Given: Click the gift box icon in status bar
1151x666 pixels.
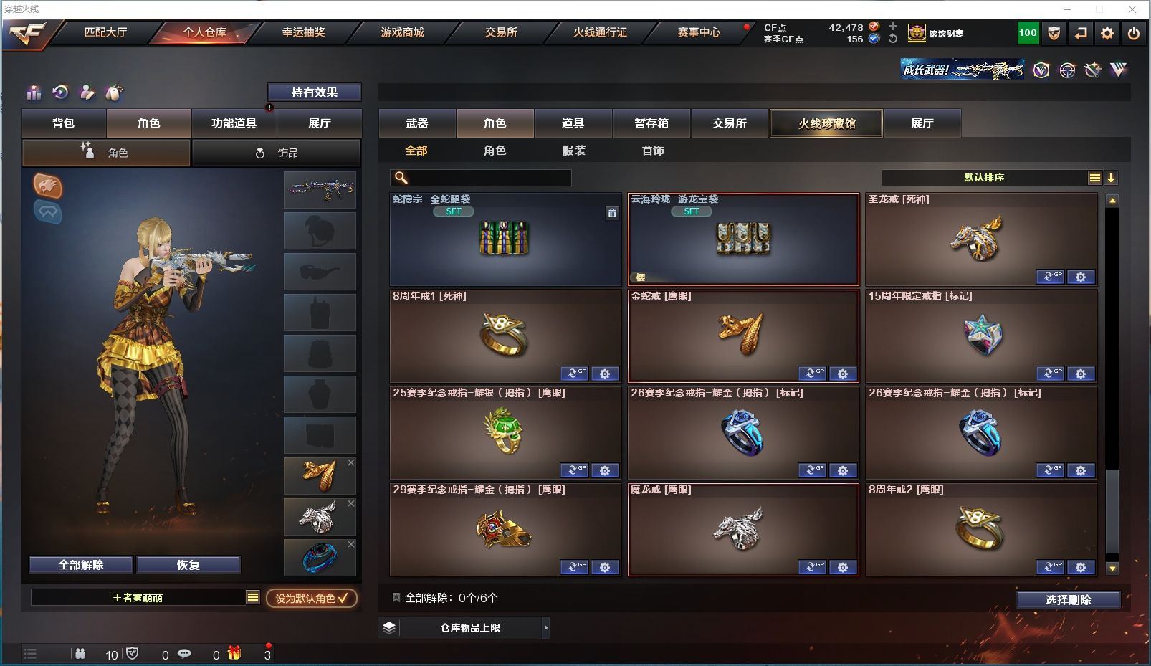Looking at the screenshot, I should (234, 653).
